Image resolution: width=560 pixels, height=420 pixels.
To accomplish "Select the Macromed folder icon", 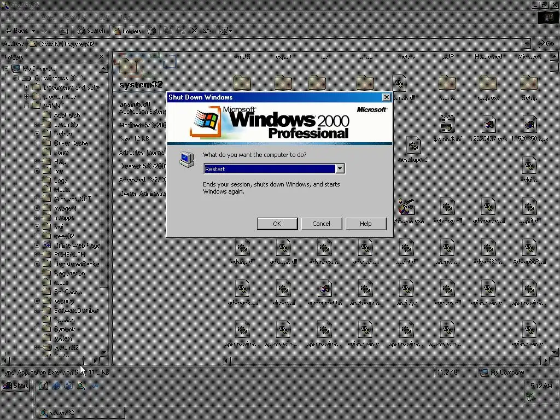I will point(488,57).
